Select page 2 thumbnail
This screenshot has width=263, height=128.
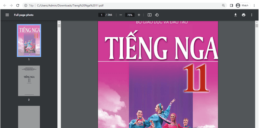[x=29, y=81]
